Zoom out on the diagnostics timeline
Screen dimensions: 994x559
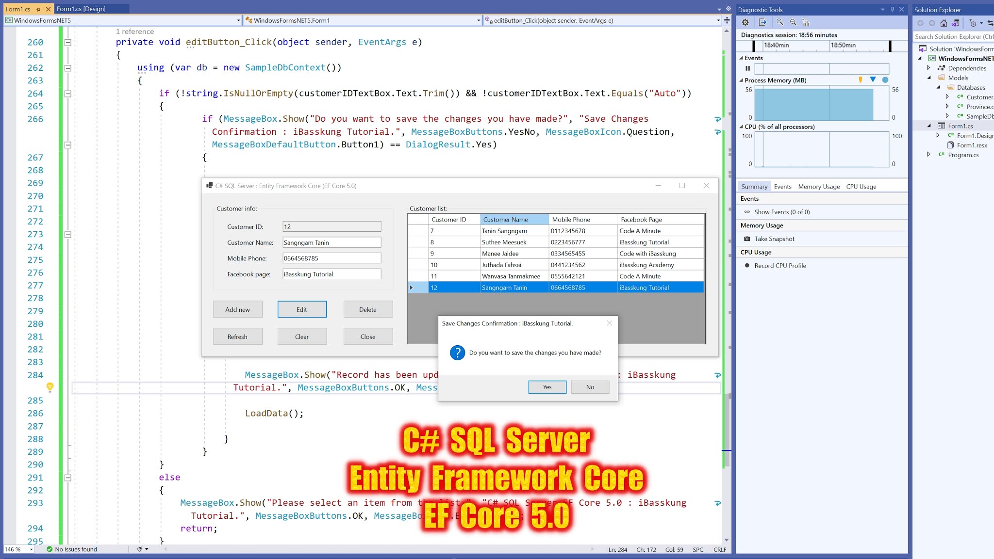point(794,22)
